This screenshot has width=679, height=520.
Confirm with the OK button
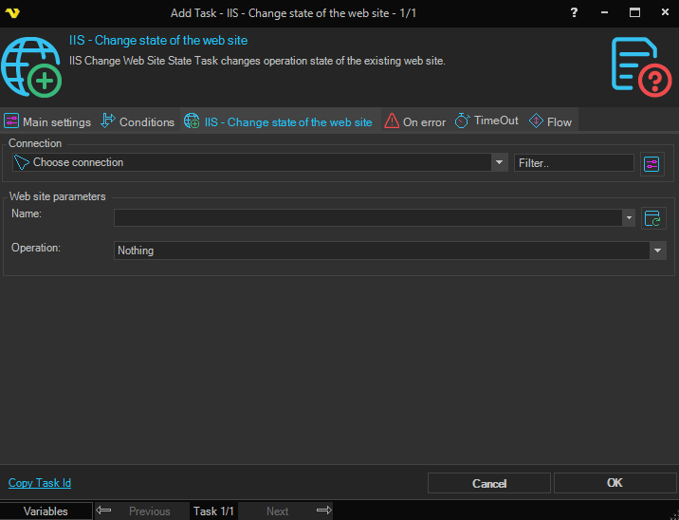pyautogui.click(x=615, y=483)
